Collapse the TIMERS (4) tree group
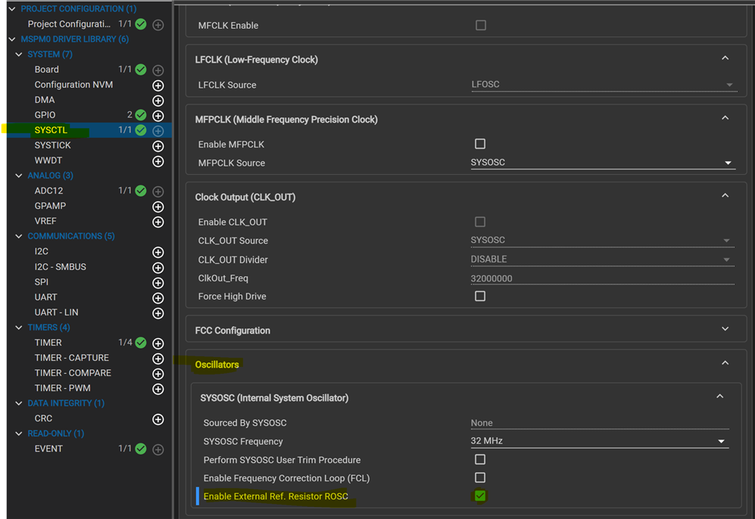Screen dimensions: 755x519 tap(19, 328)
